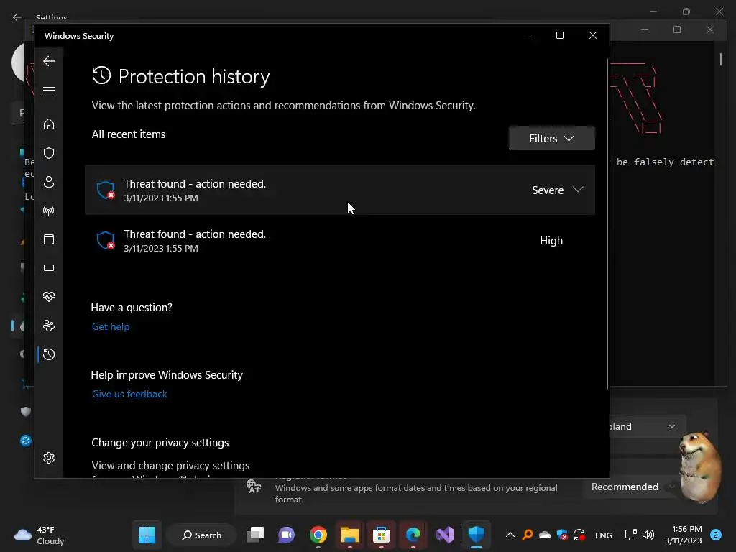Viewport: 736px width, 552px height.
Task: Click the Windows Start button
Action: 147,535
